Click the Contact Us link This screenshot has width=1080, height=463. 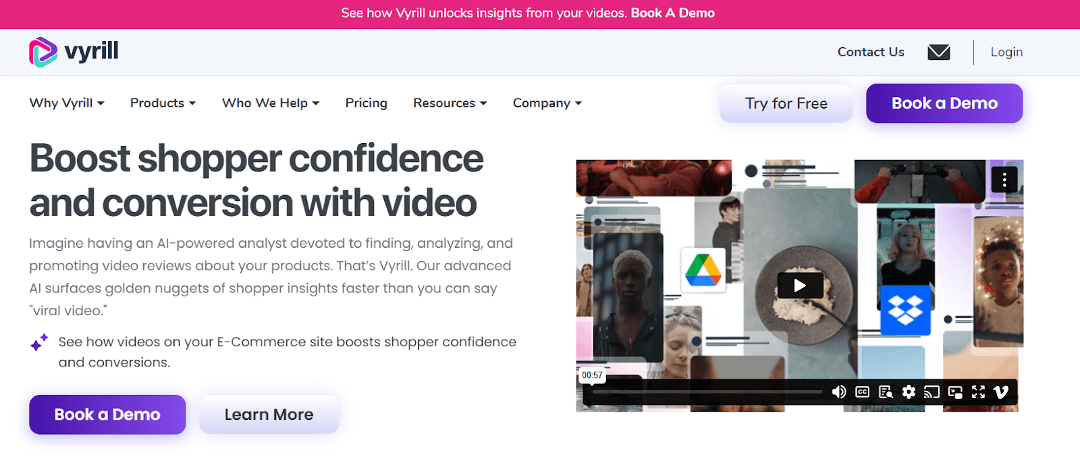click(x=871, y=52)
